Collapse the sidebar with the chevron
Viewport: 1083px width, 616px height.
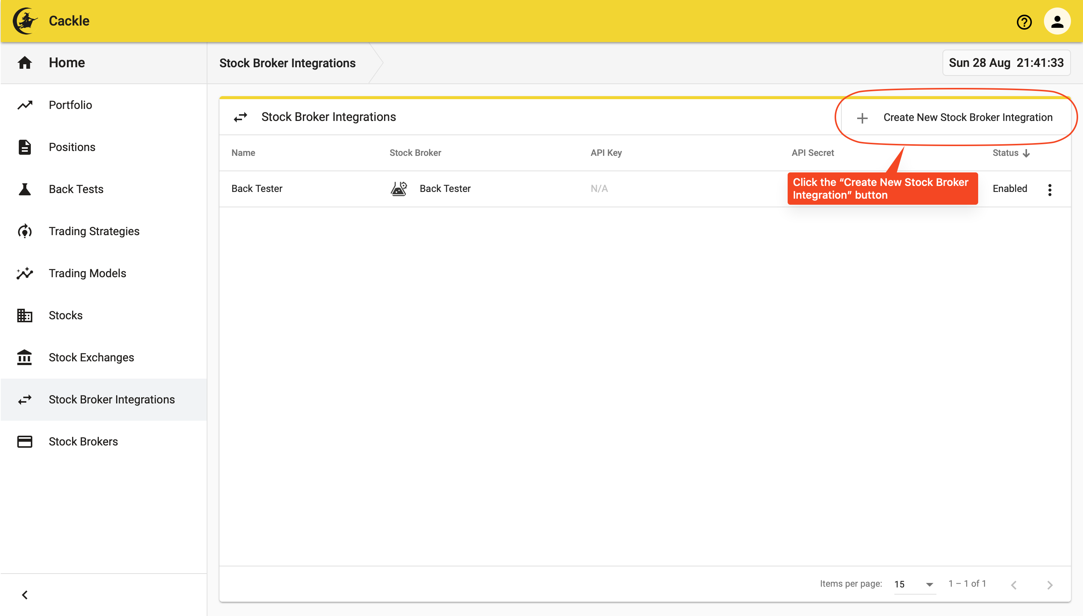tap(24, 595)
